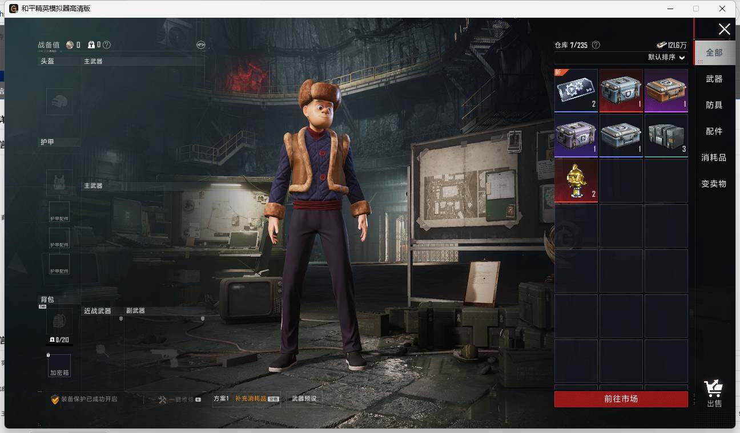This screenshot has height=433, width=740.
Task: Click the padlock icon beside 战备值
Action: point(91,44)
